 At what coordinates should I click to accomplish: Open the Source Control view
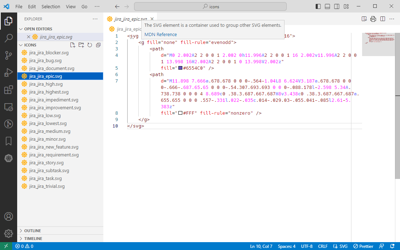[x=9, y=55]
